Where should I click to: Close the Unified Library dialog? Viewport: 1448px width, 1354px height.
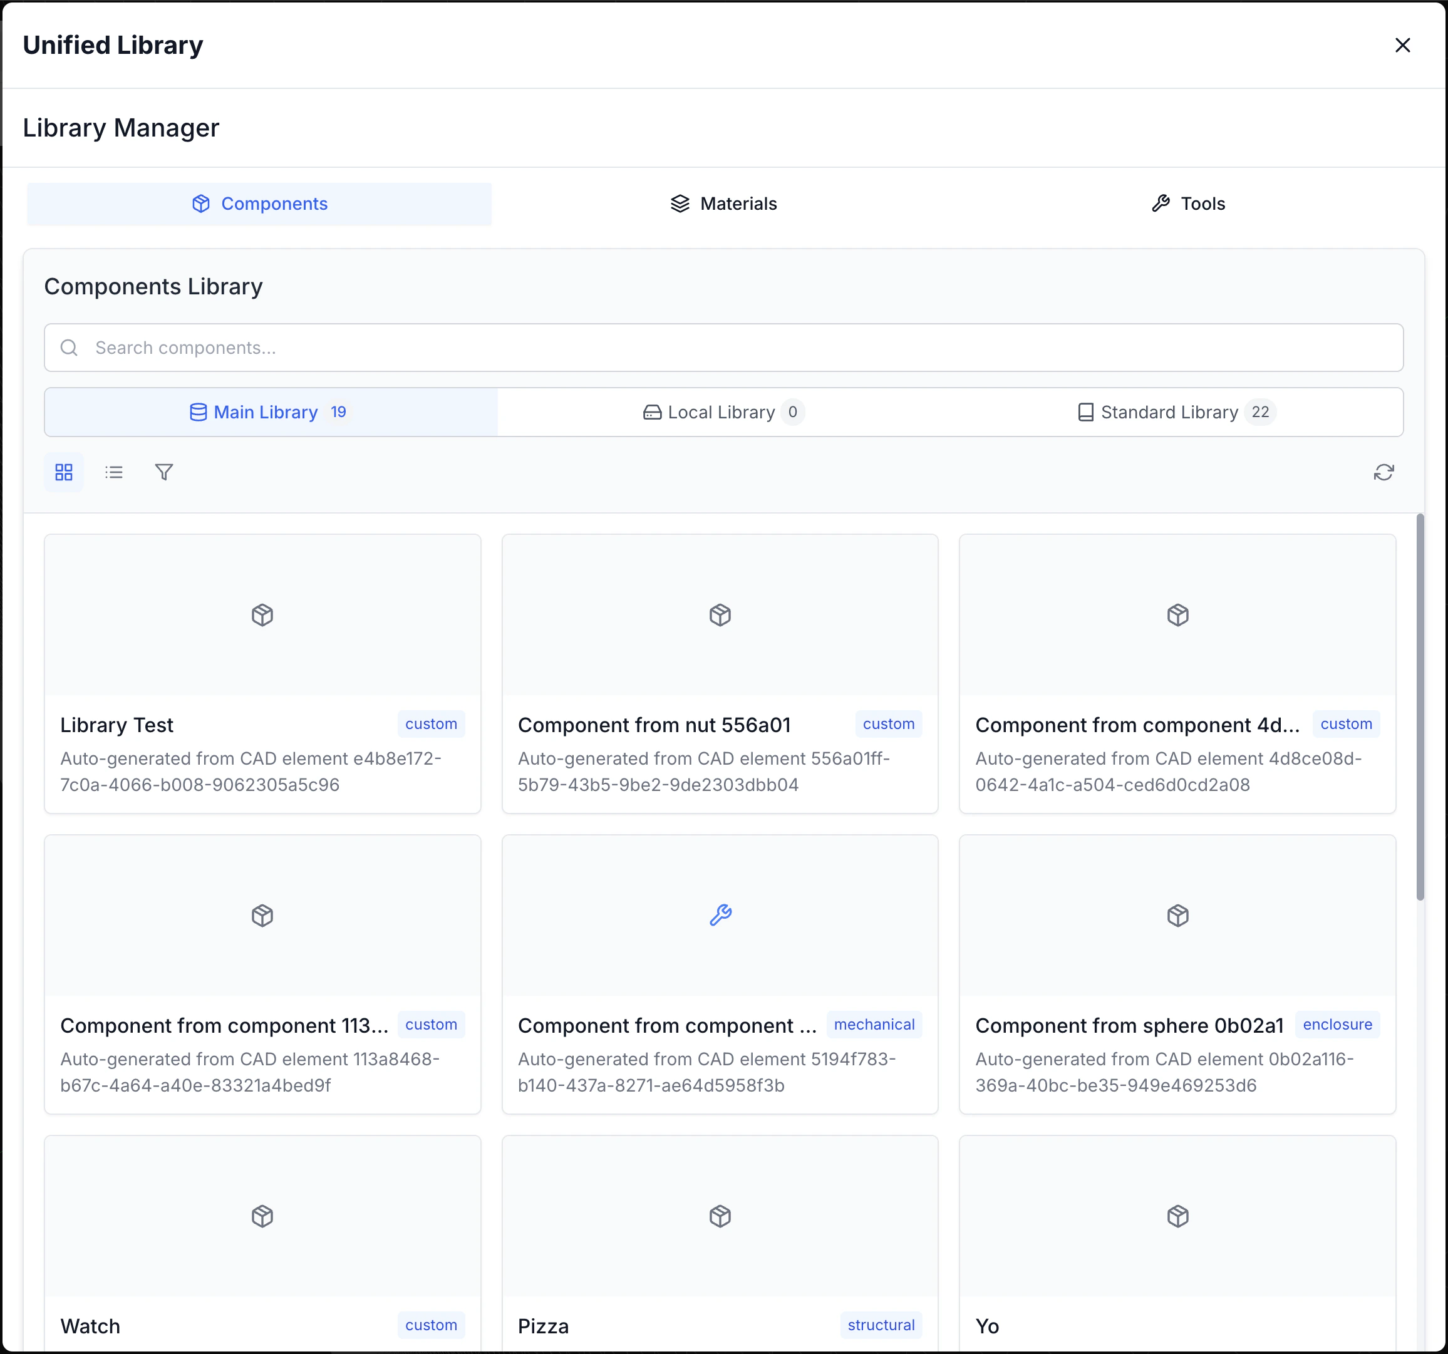click(x=1402, y=45)
